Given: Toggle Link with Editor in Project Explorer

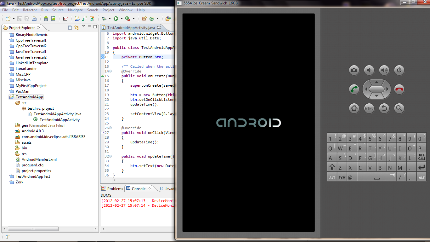Looking at the screenshot, I should coord(77,27).
